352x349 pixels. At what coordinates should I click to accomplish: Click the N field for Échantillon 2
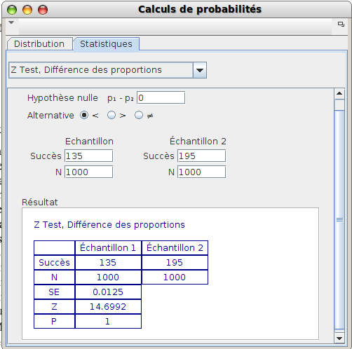point(201,172)
